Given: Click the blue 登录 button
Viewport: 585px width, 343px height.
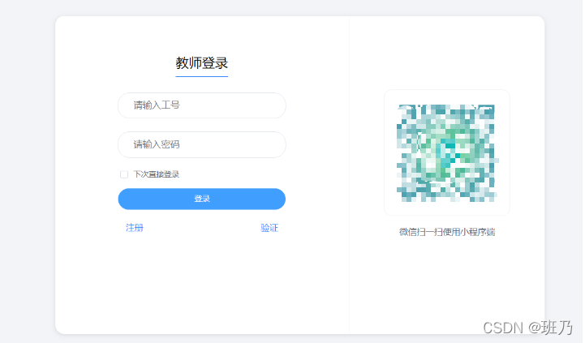Looking at the screenshot, I should [202, 199].
